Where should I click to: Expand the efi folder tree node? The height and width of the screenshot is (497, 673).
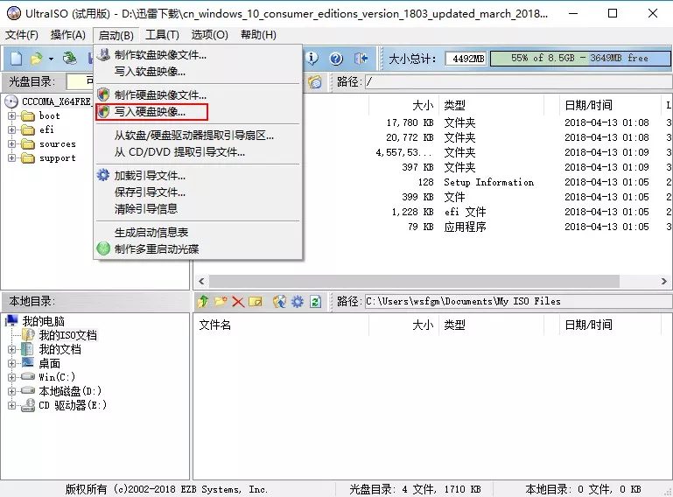point(11,129)
